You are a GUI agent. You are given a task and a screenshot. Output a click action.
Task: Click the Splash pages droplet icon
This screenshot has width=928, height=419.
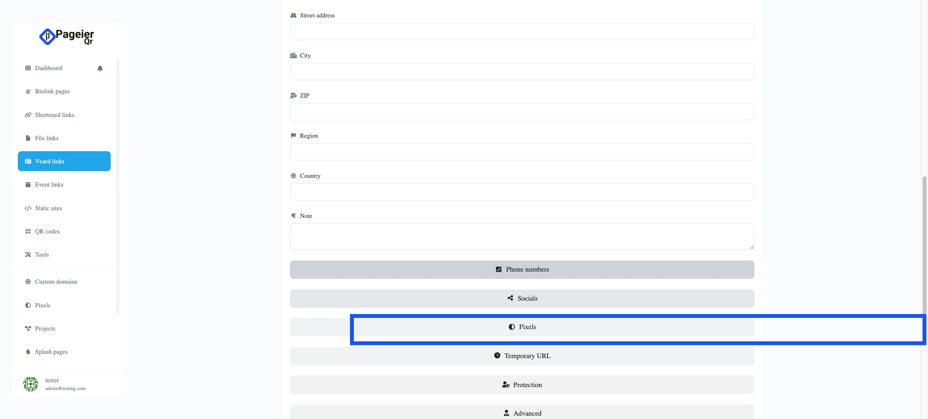pos(28,352)
